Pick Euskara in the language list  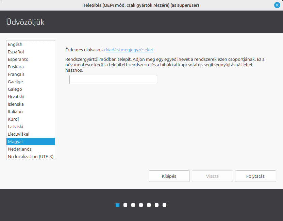coord(16,67)
